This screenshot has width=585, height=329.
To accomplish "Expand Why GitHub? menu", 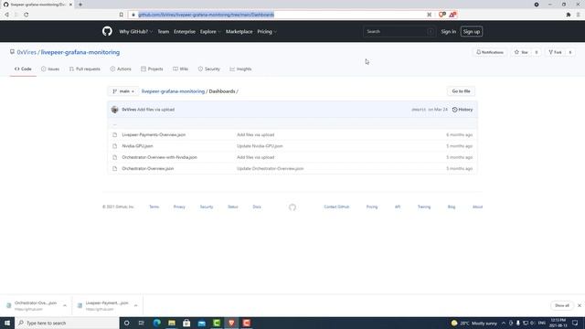I will [136, 32].
